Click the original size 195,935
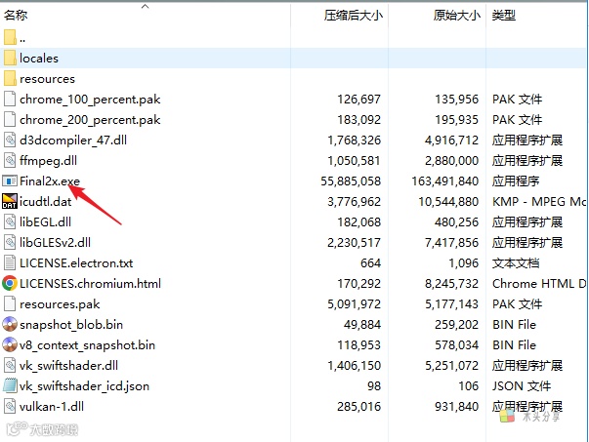 (457, 120)
